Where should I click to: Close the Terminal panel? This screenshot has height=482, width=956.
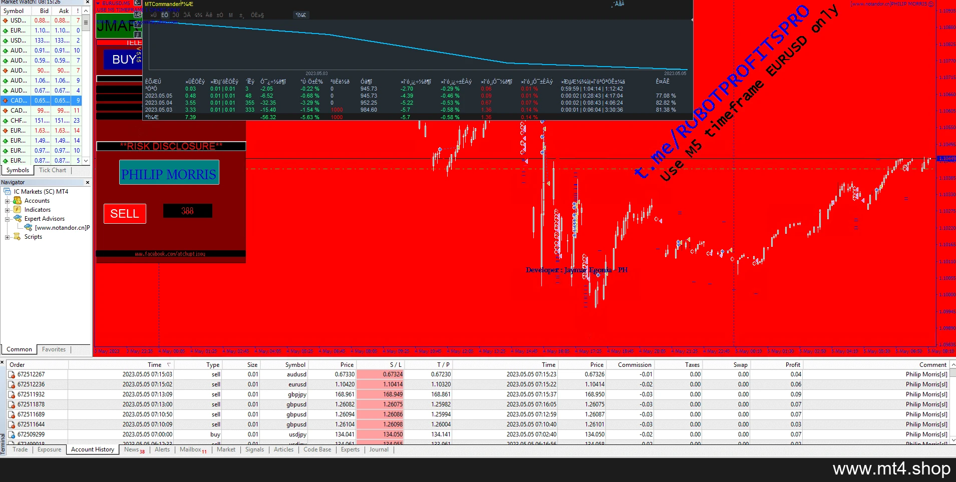(3, 362)
